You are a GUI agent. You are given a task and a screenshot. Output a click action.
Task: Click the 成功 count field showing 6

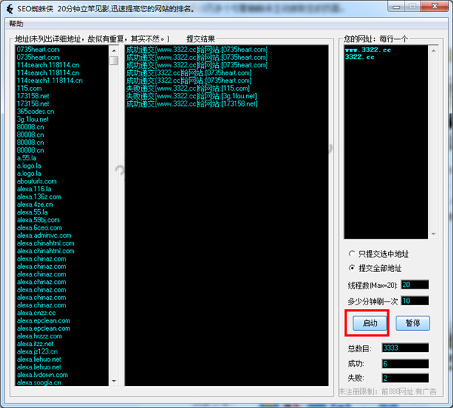[405, 363]
